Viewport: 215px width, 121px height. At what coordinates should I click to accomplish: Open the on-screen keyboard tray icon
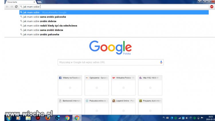167,118
